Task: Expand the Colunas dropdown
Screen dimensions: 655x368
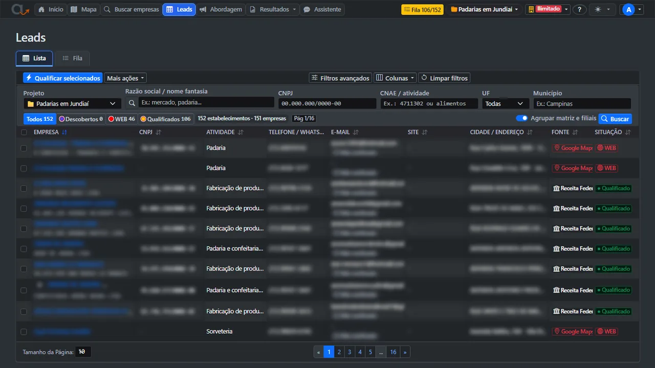Action: click(395, 78)
